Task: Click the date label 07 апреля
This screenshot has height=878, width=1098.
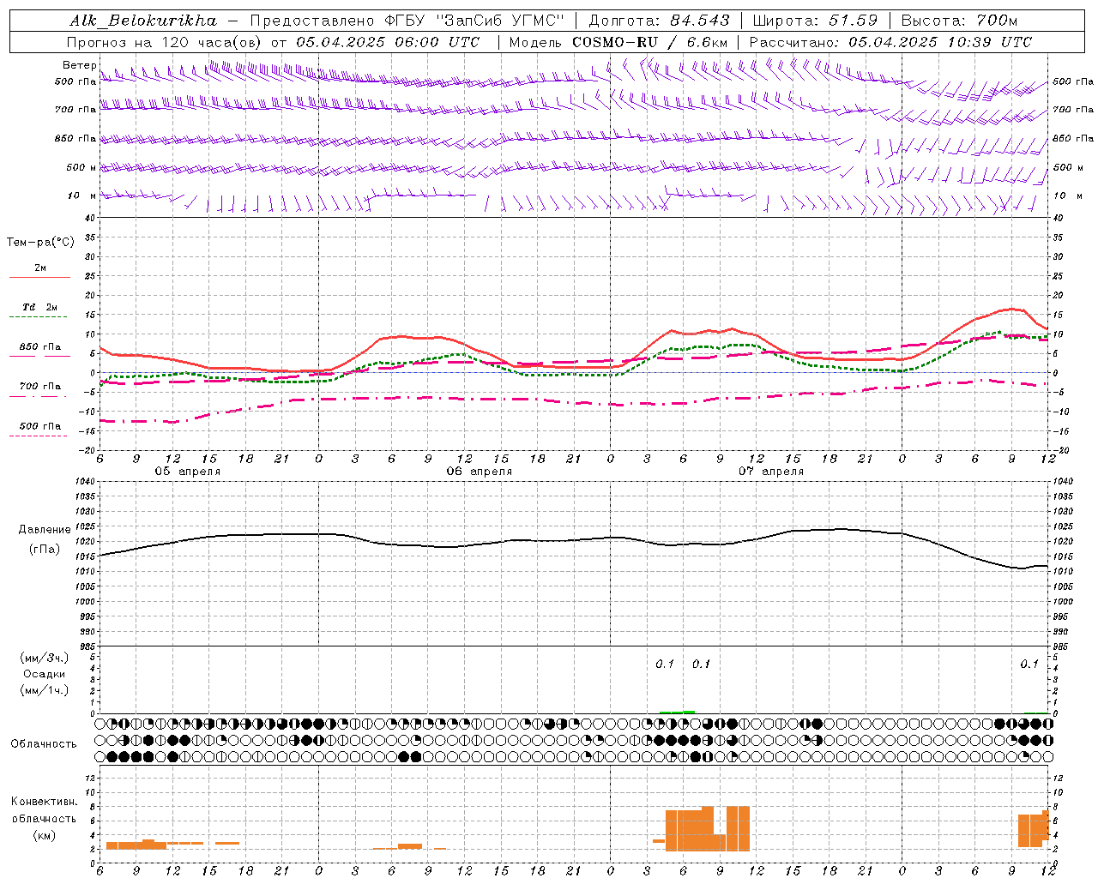Action: pyautogui.click(x=770, y=472)
